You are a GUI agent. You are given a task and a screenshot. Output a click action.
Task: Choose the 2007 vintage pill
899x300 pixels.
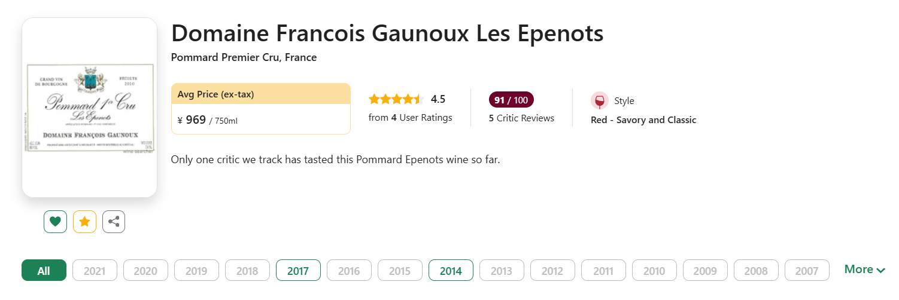click(807, 271)
